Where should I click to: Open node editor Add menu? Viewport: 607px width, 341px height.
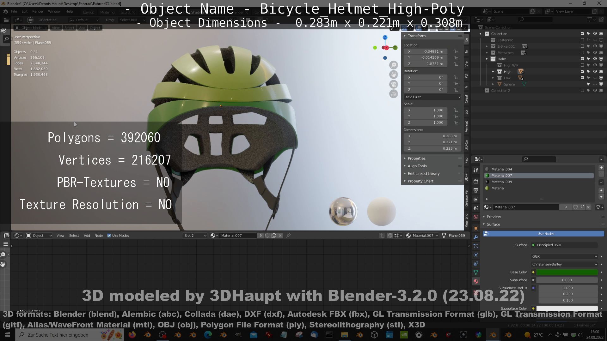coord(87,236)
